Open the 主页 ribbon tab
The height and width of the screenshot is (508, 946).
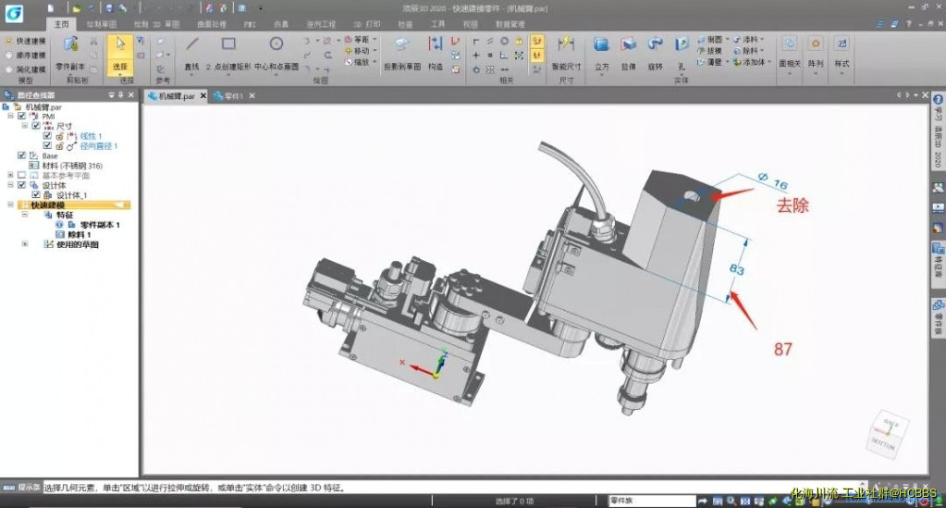[62, 24]
